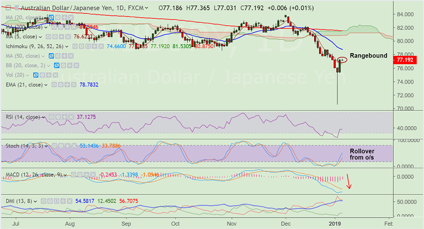Click the Dec label on time axis
Screen dimensions: 424x229
(x=286, y=224)
